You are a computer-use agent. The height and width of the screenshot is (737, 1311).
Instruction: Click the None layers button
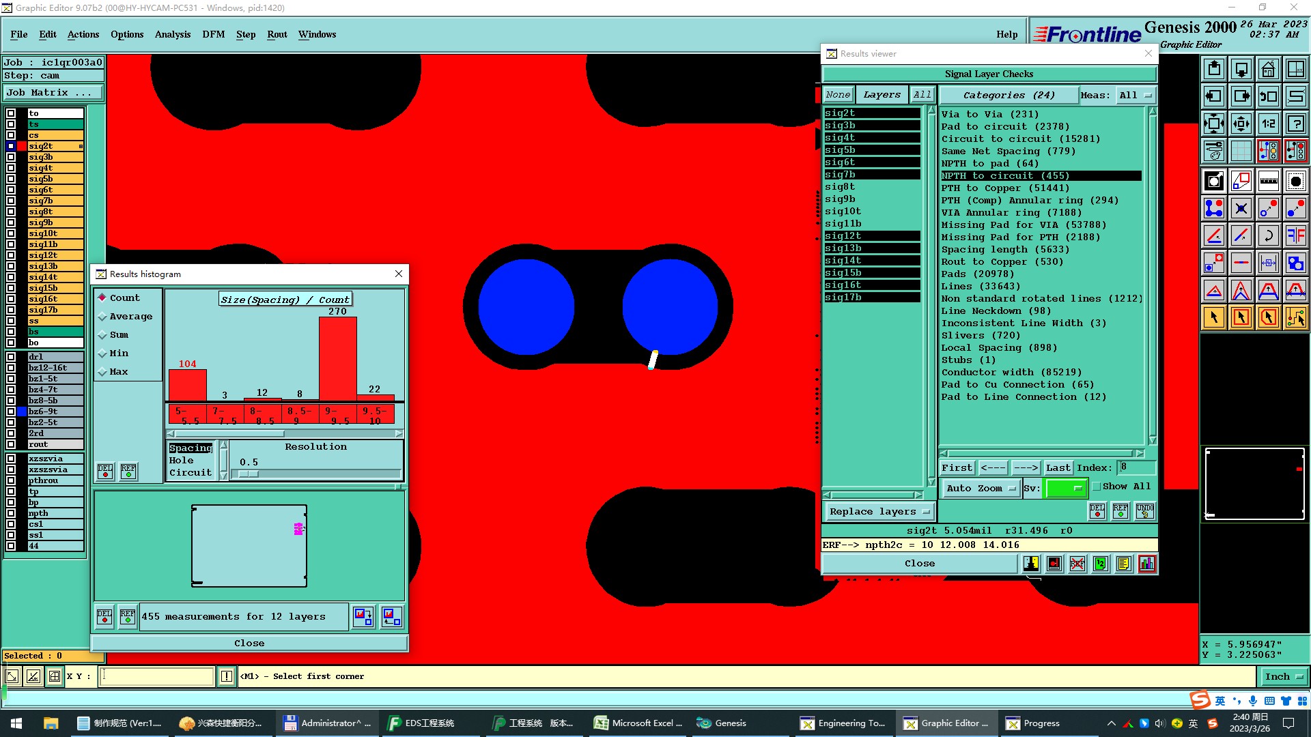[838, 95]
